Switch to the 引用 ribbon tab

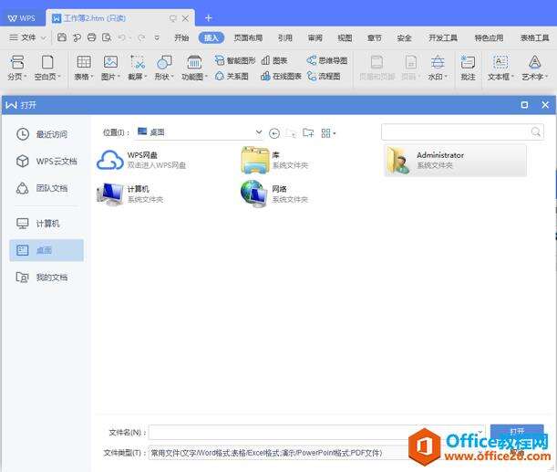click(x=285, y=37)
